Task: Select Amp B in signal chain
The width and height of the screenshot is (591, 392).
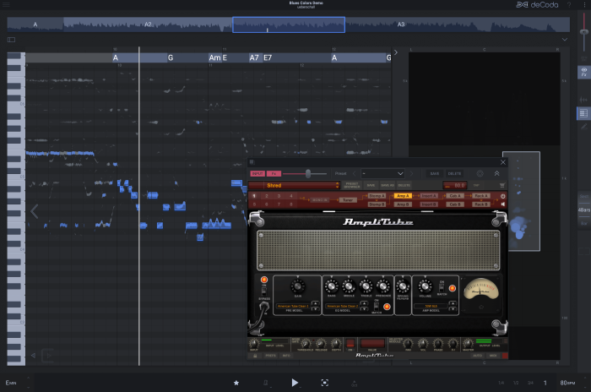Action: [402, 204]
